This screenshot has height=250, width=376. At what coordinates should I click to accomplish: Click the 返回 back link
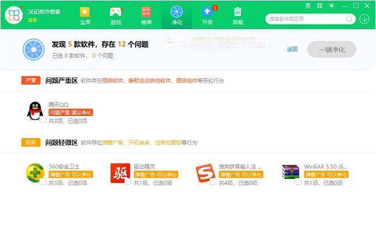coord(292,50)
